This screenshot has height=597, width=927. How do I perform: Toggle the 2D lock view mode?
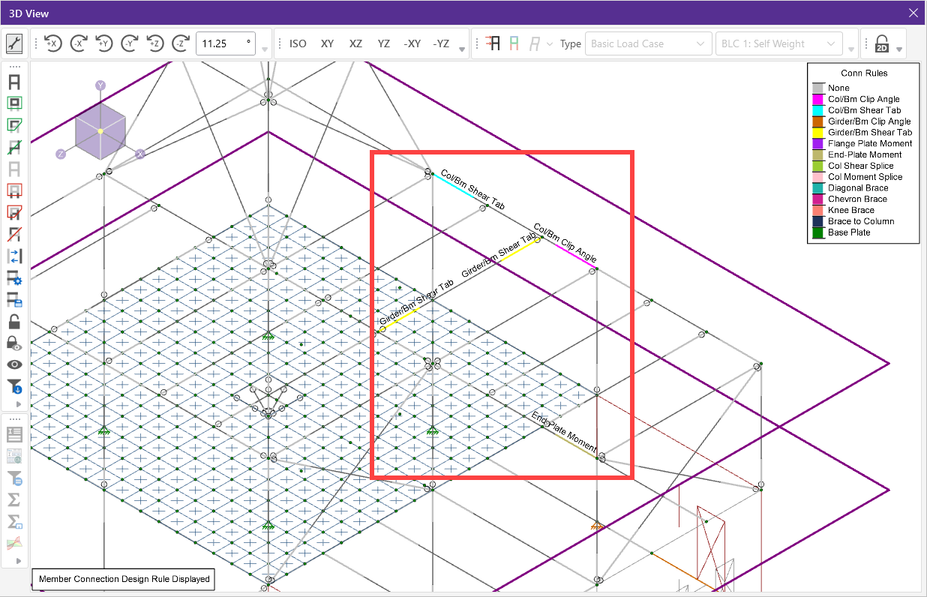882,43
